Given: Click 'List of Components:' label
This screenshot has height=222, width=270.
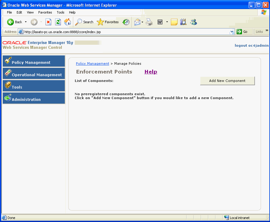Looking at the screenshot, I should tap(94, 81).
